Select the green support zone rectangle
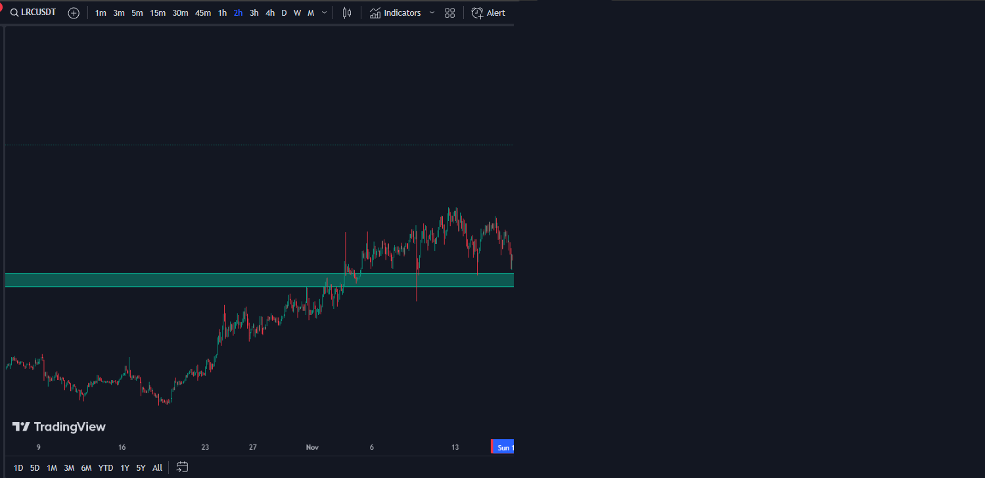985x478 pixels. pos(259,280)
